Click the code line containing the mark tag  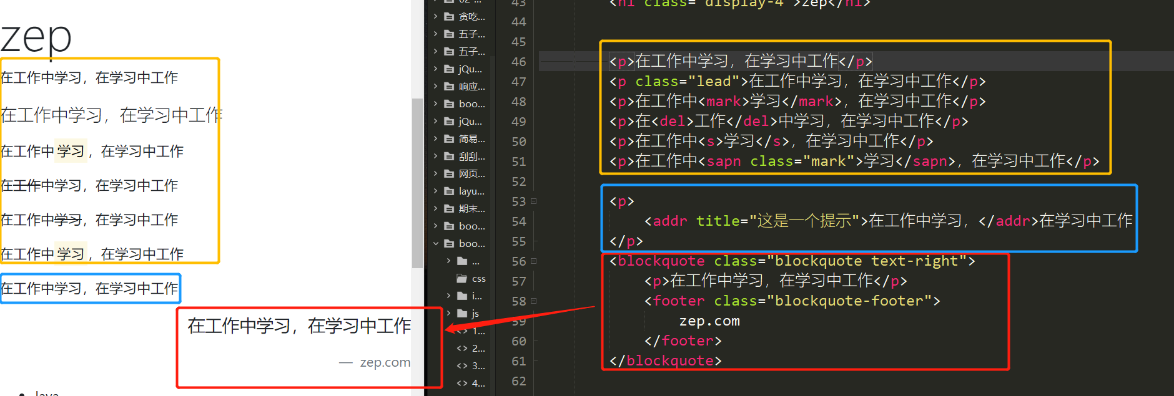pos(797,101)
